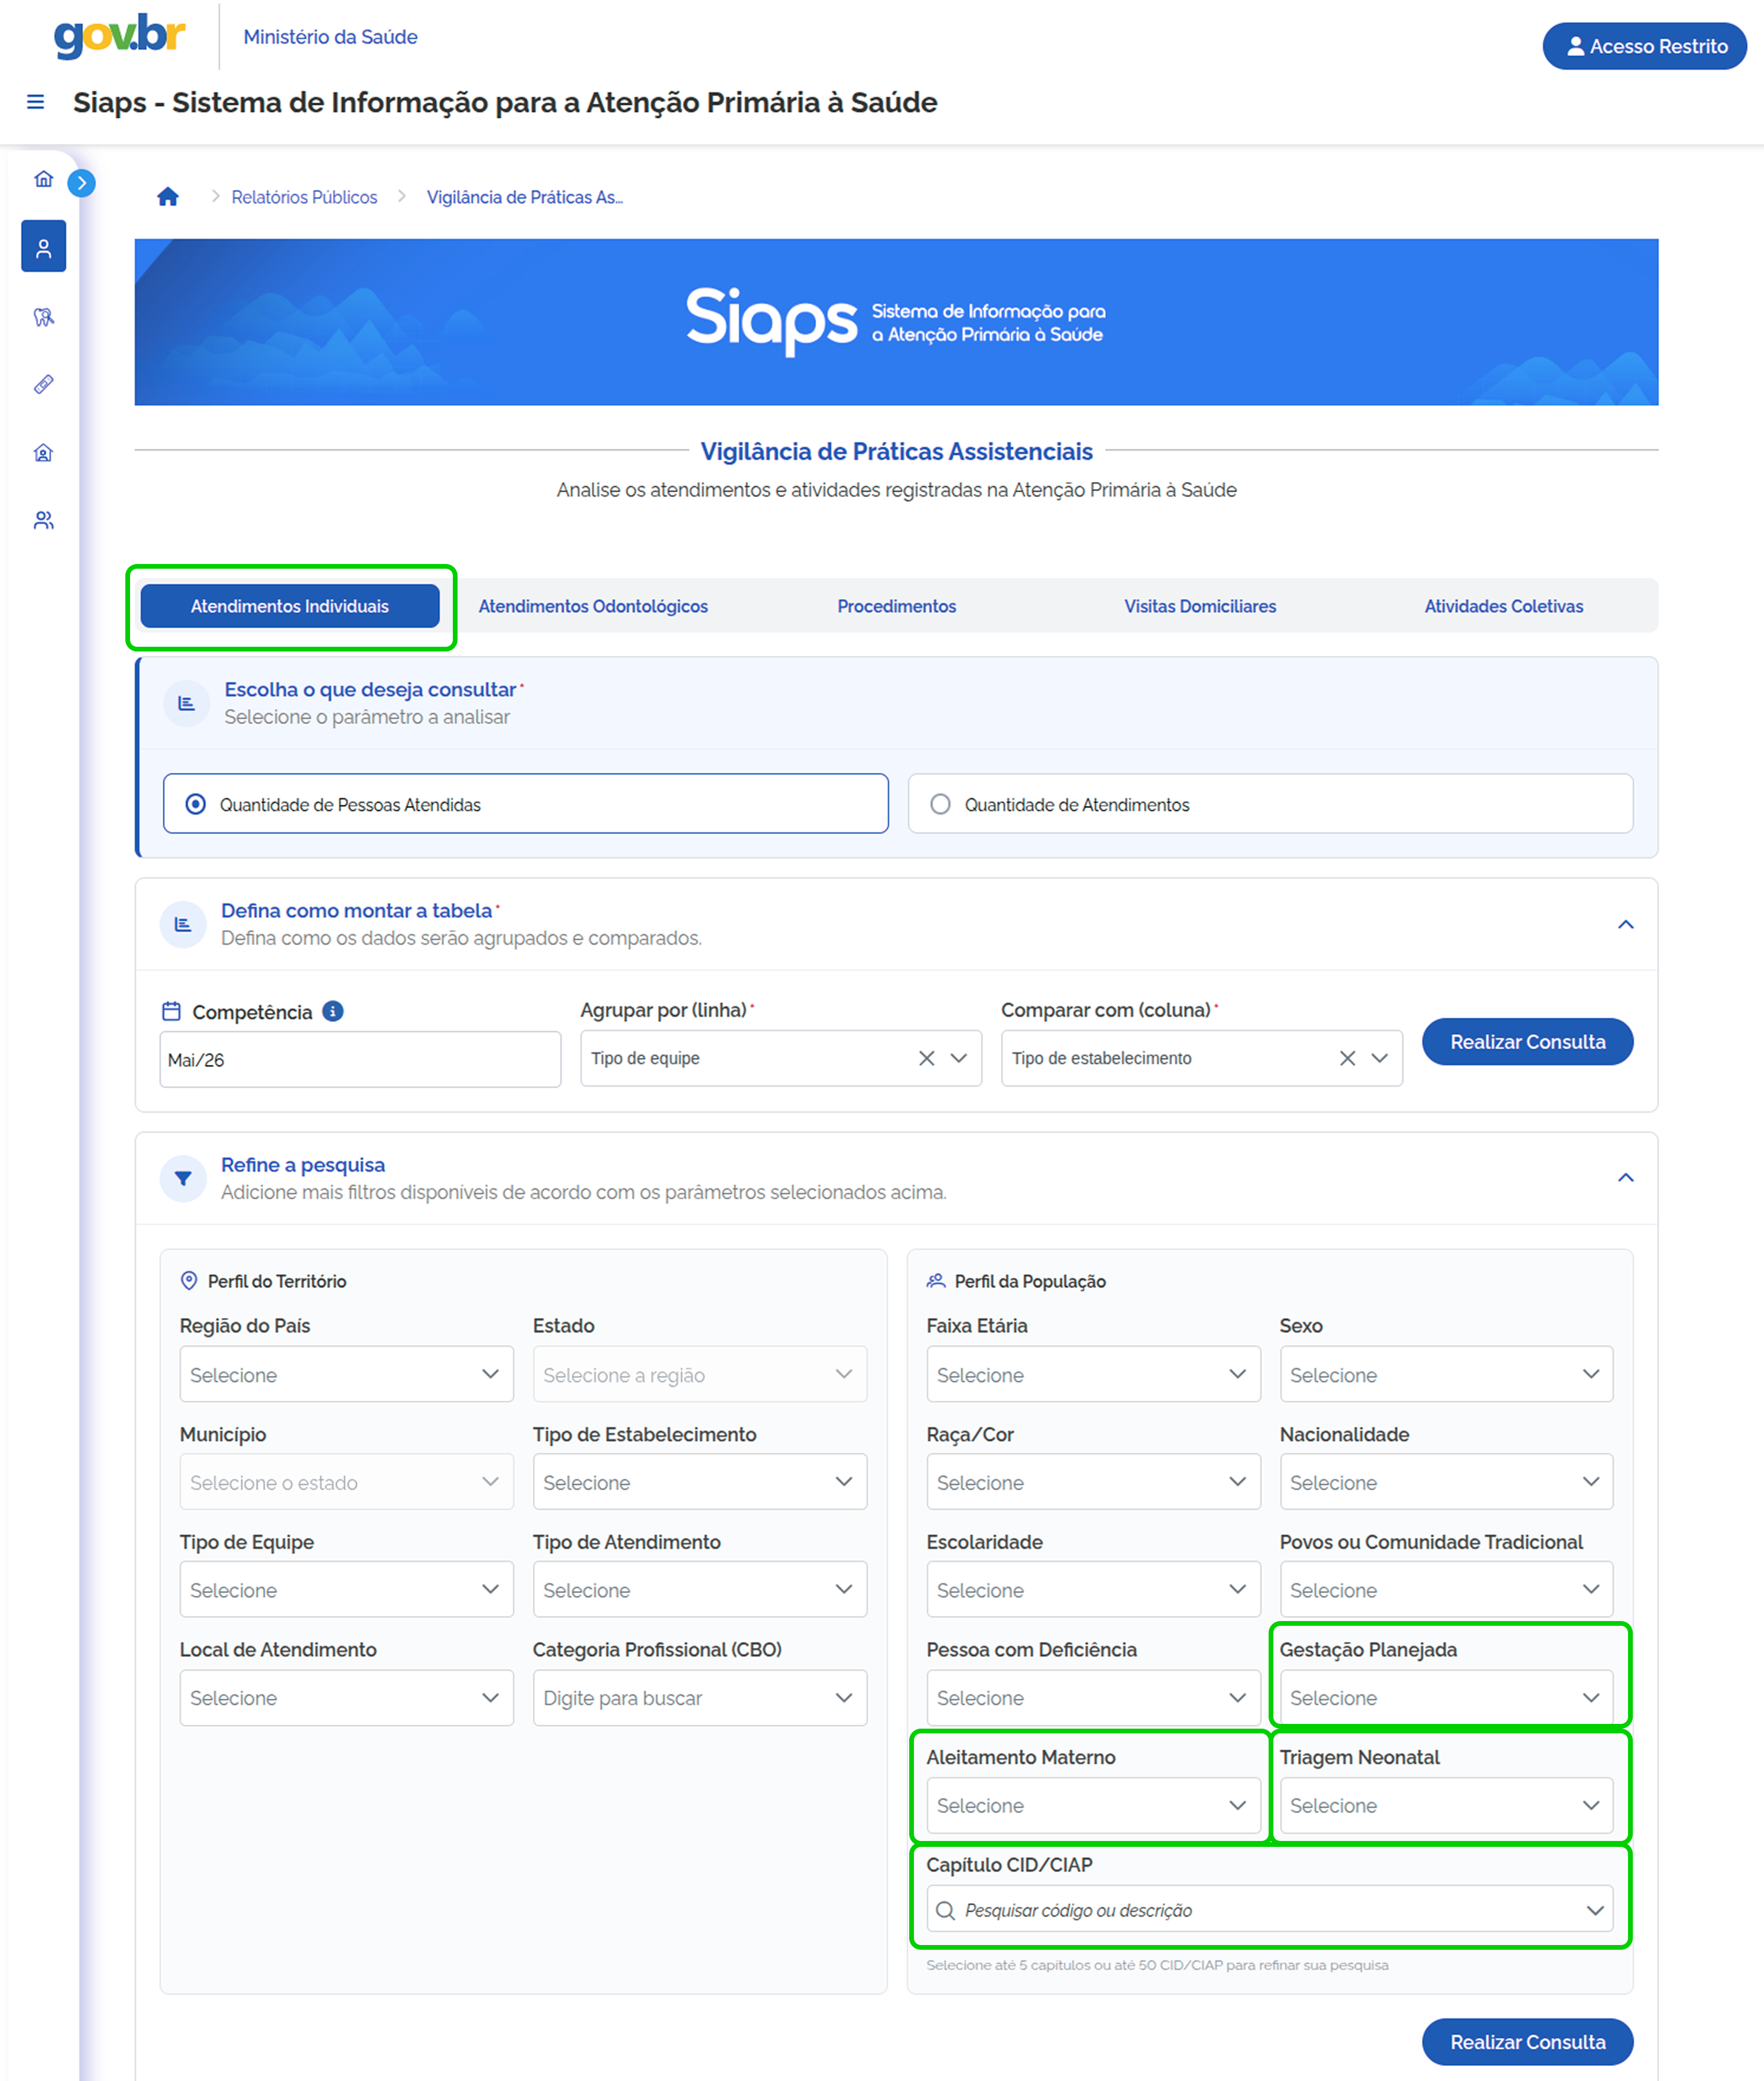Viewport: 1764px width, 2081px height.
Task: Switch to the Atendimentos Individuais tab
Action: click(x=290, y=606)
